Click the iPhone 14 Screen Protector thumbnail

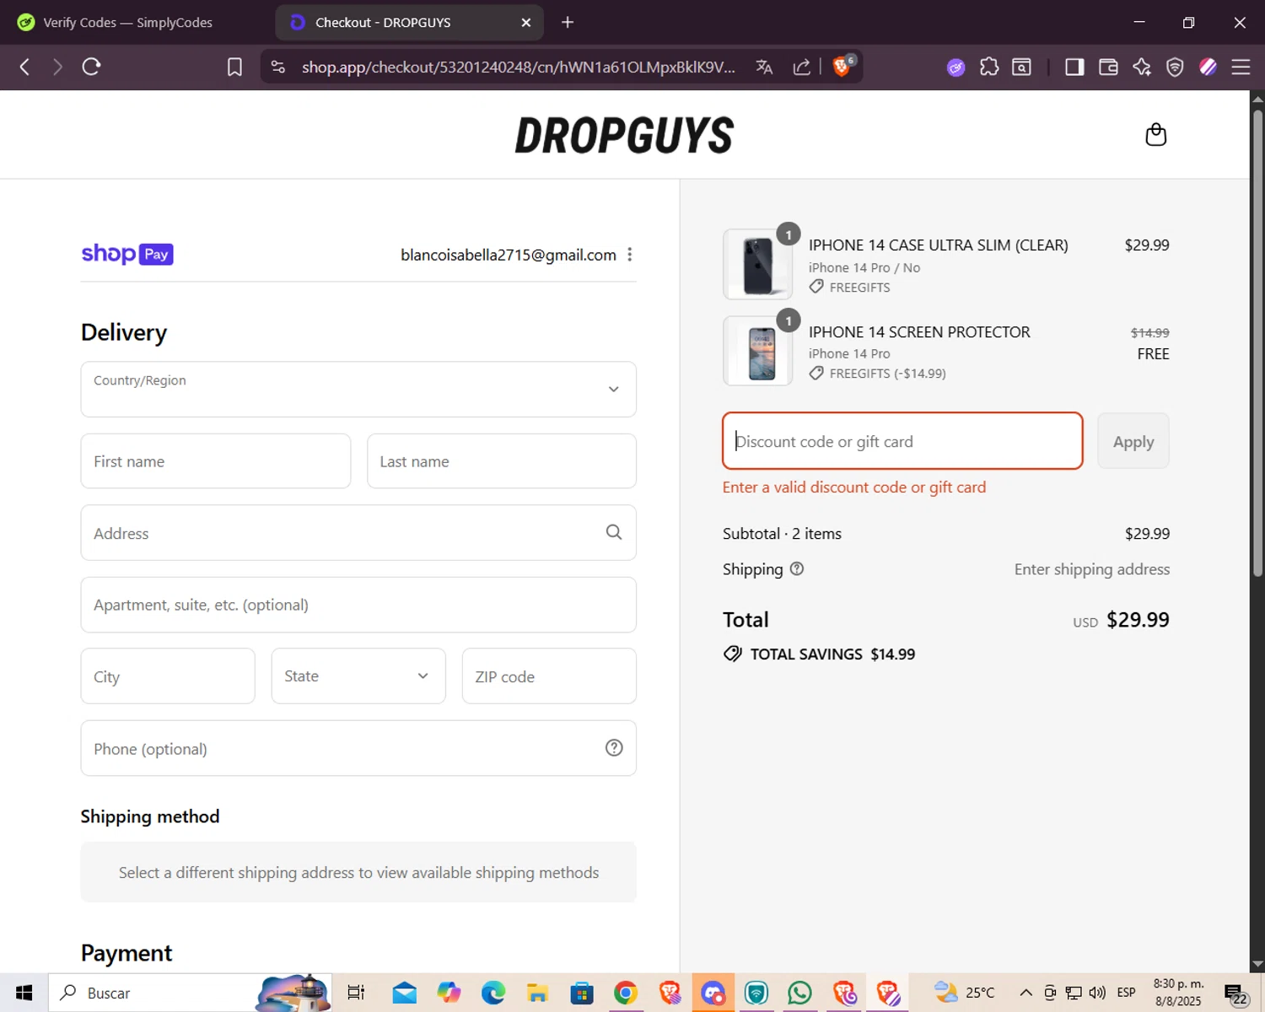[757, 351]
